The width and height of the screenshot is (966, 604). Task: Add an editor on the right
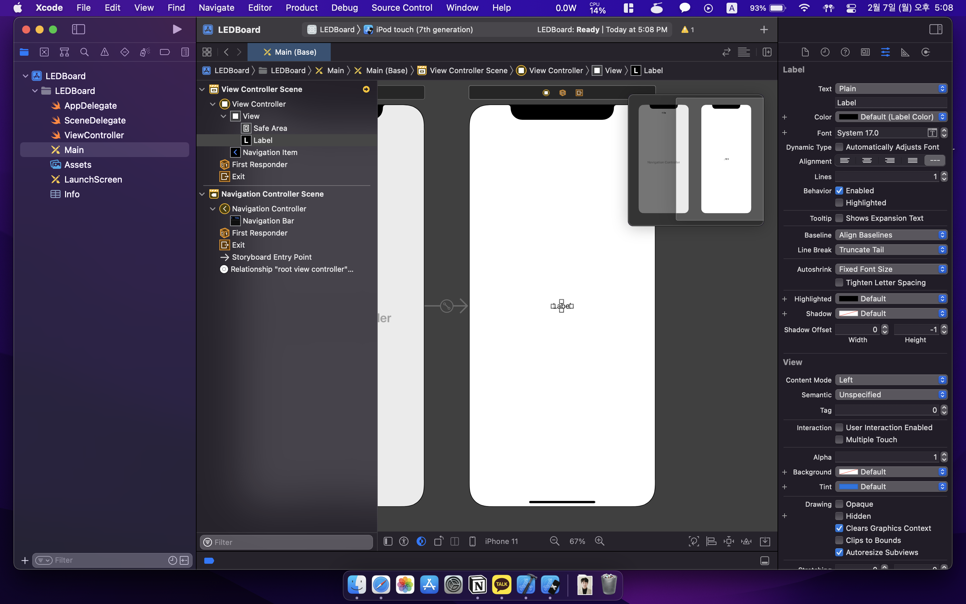[767, 52]
